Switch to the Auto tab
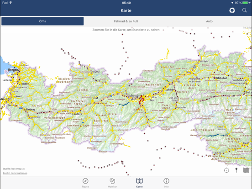 point(209,21)
